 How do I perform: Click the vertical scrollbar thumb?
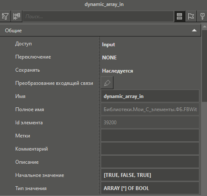click(204, 66)
